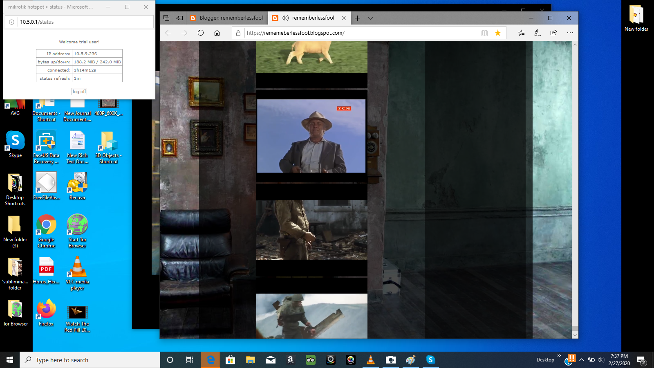654x368 pixels.
Task: Click the add notes pen icon
Action: click(x=538, y=33)
